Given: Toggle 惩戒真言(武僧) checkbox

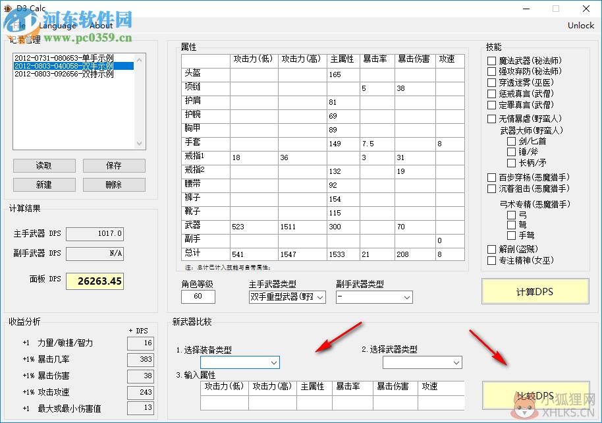Looking at the screenshot, I should pos(491,94).
